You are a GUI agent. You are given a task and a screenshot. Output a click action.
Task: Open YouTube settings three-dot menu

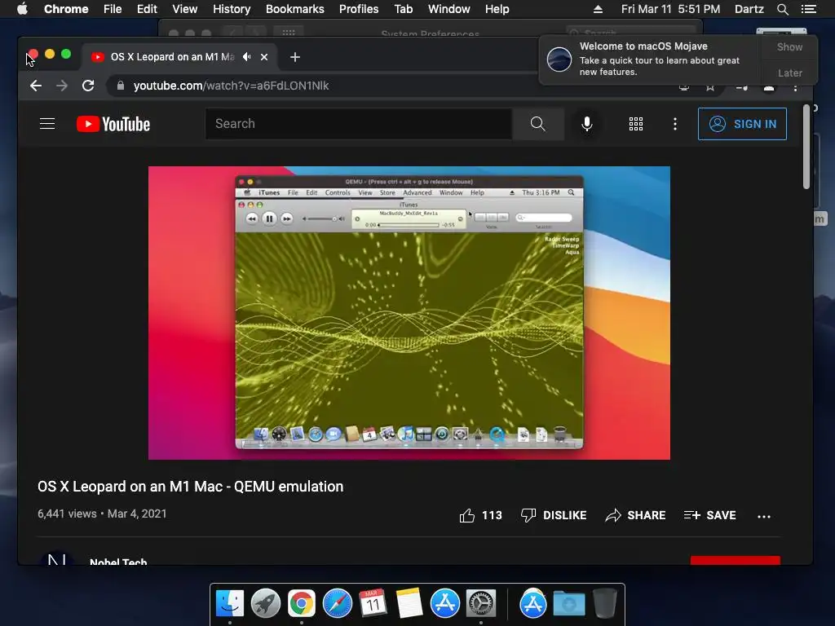[674, 124]
